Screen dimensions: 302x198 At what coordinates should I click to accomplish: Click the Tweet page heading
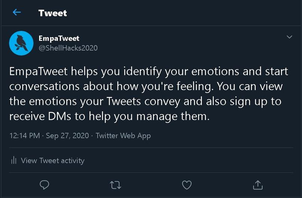click(x=52, y=13)
